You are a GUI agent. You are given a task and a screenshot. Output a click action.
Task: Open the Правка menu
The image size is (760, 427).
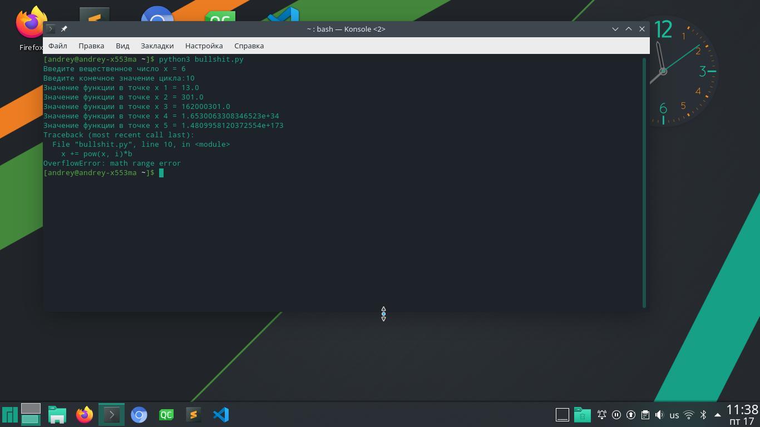[91, 46]
